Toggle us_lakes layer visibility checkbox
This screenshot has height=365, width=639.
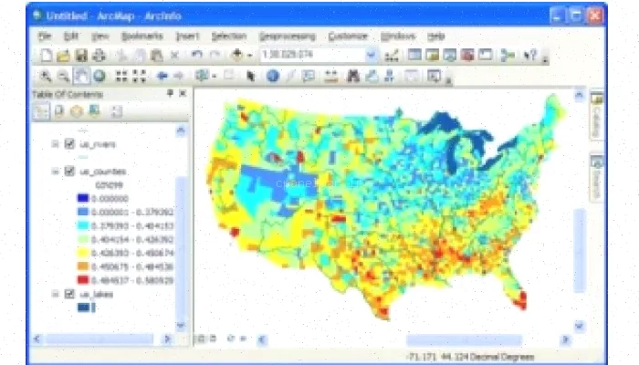click(69, 294)
